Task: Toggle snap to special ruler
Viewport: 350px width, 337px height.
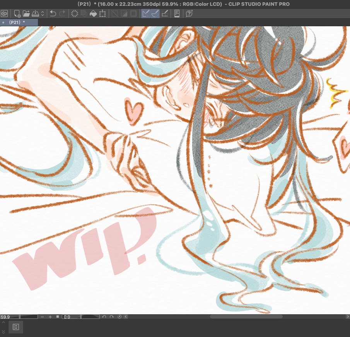Action: (x=155, y=14)
